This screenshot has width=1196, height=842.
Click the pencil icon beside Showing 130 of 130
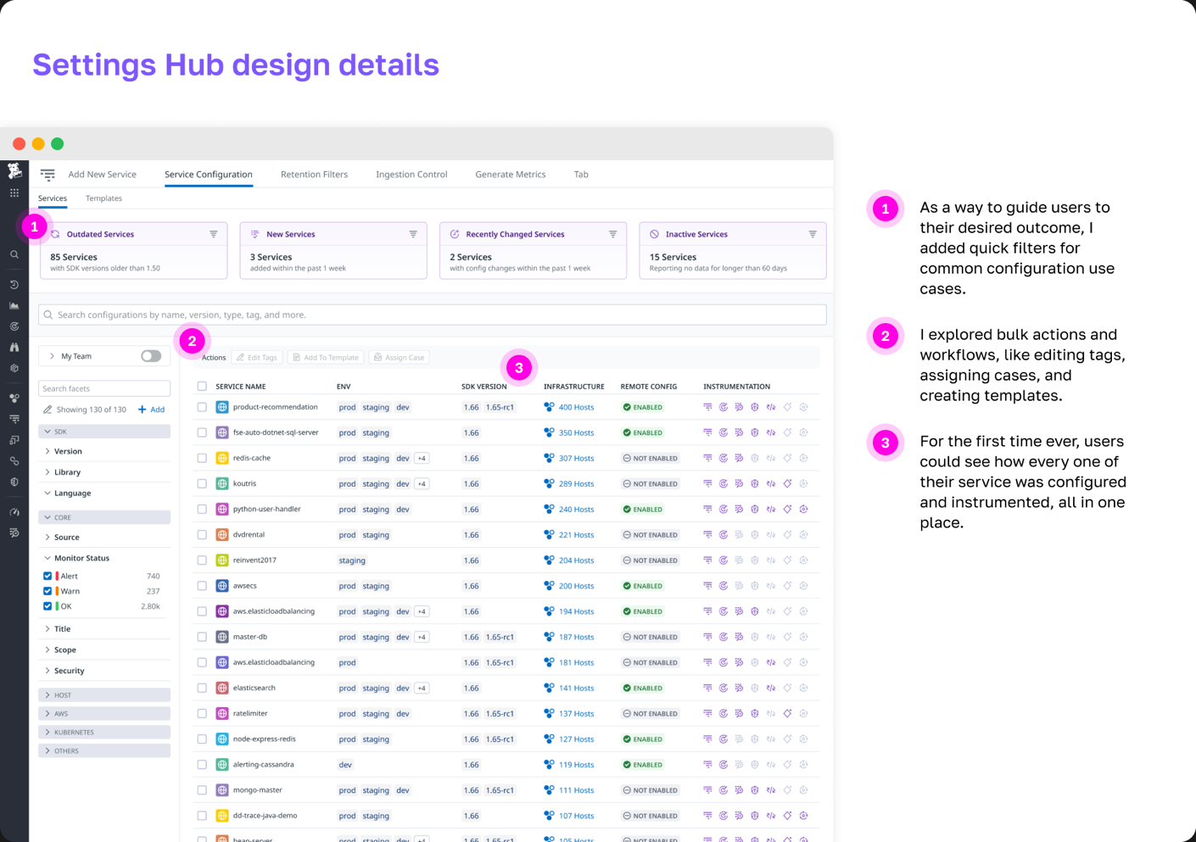(x=48, y=410)
